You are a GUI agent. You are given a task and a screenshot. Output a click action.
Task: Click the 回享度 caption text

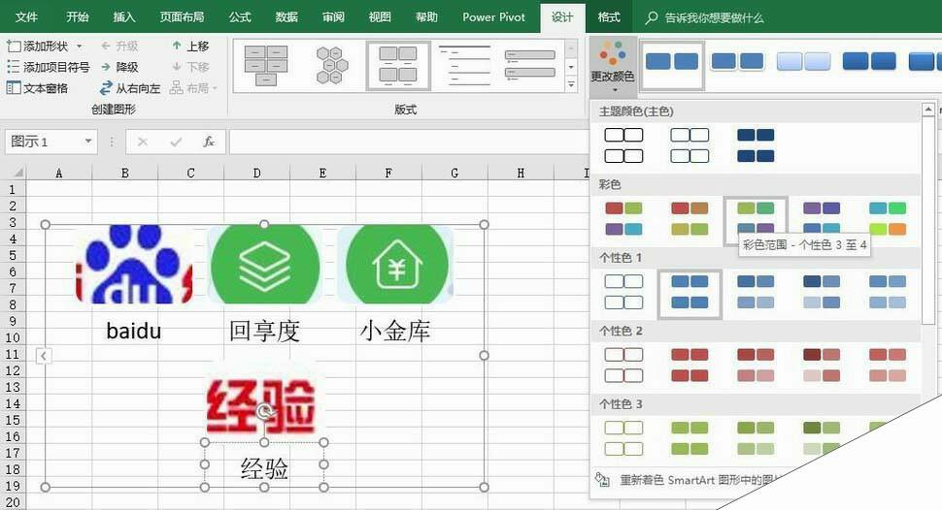point(264,331)
